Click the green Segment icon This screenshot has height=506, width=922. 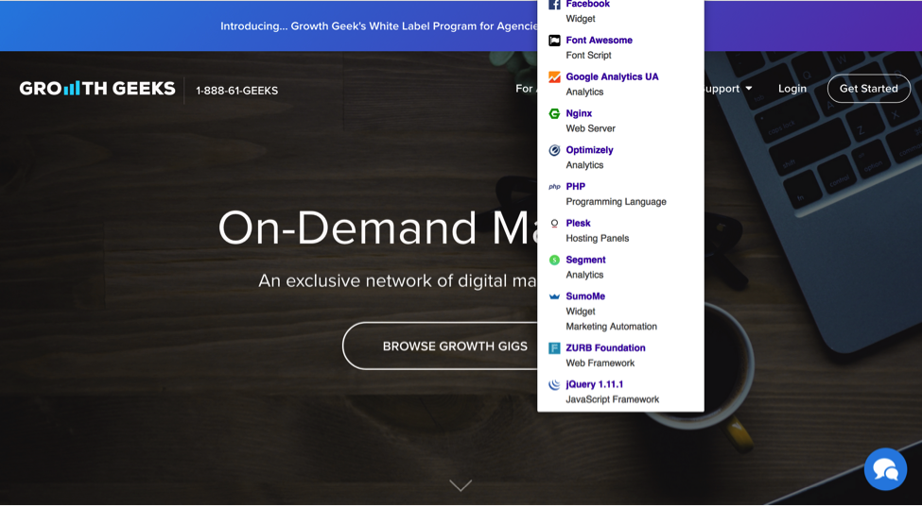click(554, 260)
